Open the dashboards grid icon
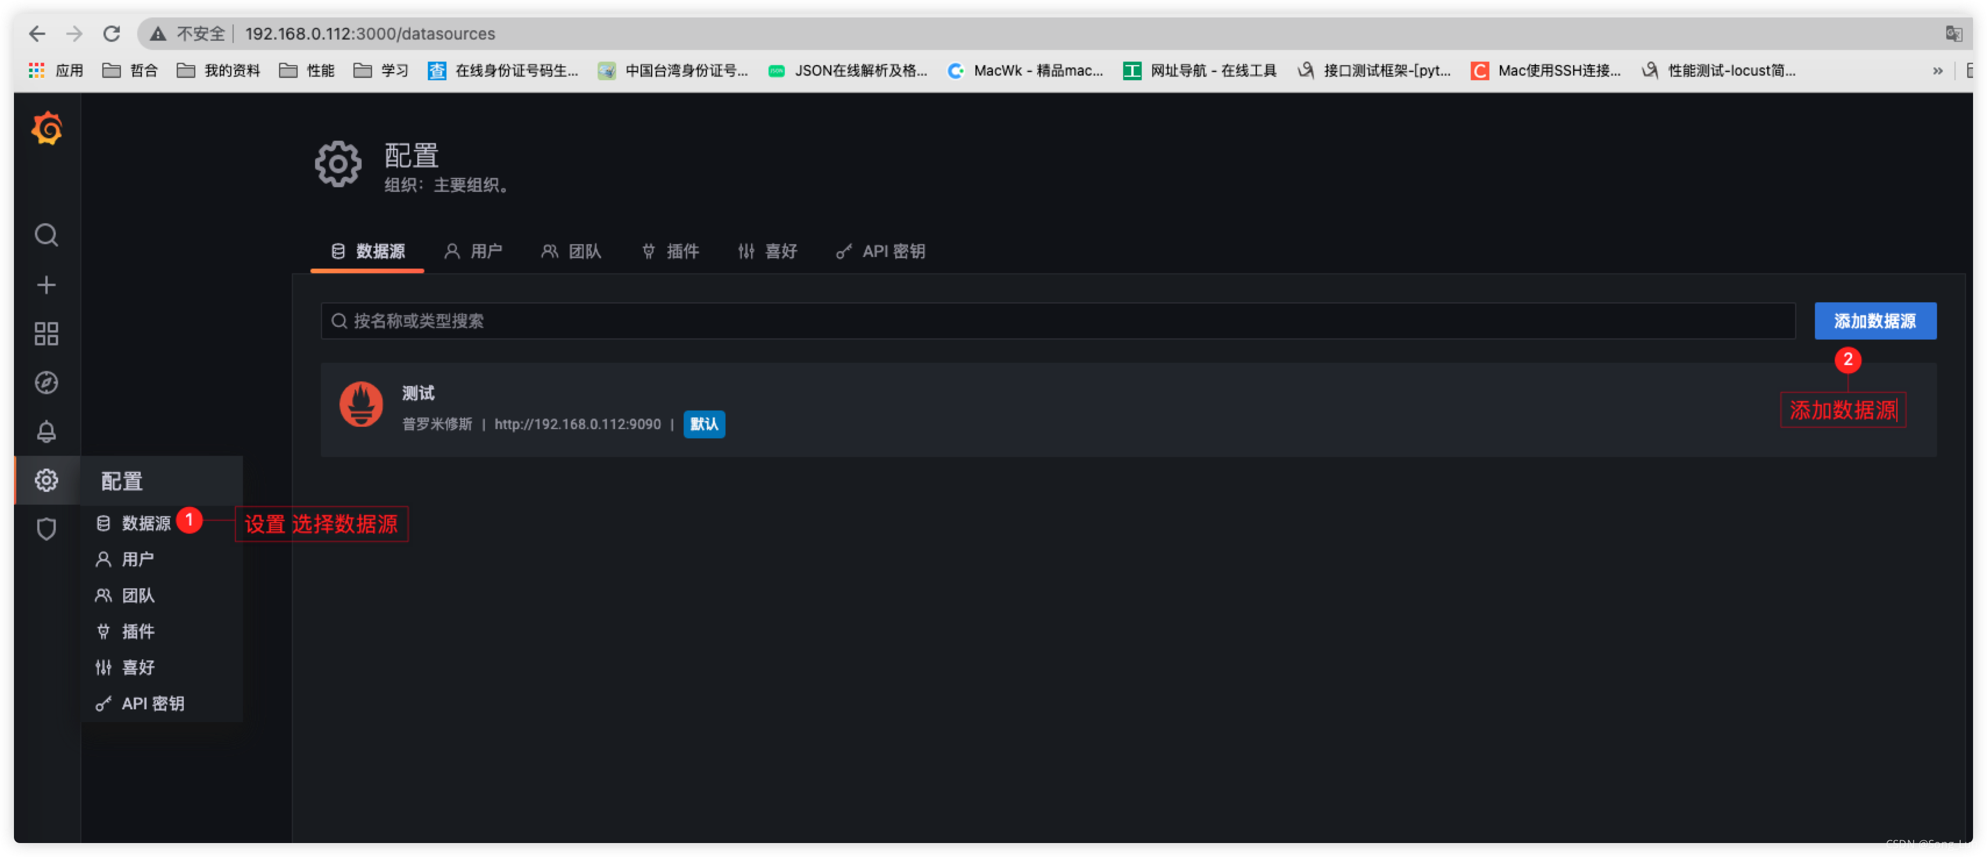Screen dimensions: 1987x857 (x=47, y=334)
